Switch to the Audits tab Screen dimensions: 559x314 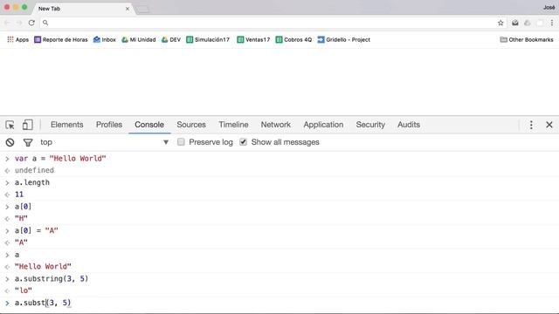409,125
